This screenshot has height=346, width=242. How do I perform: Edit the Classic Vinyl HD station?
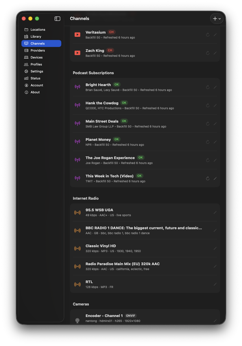point(215,248)
